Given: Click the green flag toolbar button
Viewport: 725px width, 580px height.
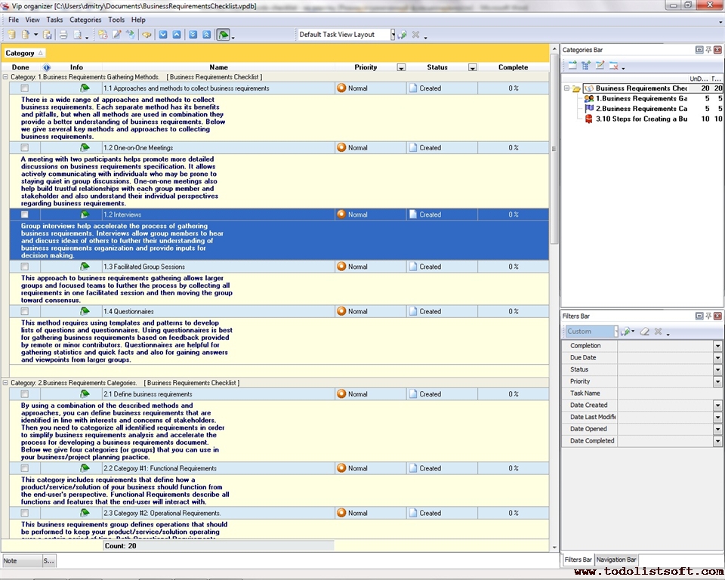Looking at the screenshot, I should 224,35.
